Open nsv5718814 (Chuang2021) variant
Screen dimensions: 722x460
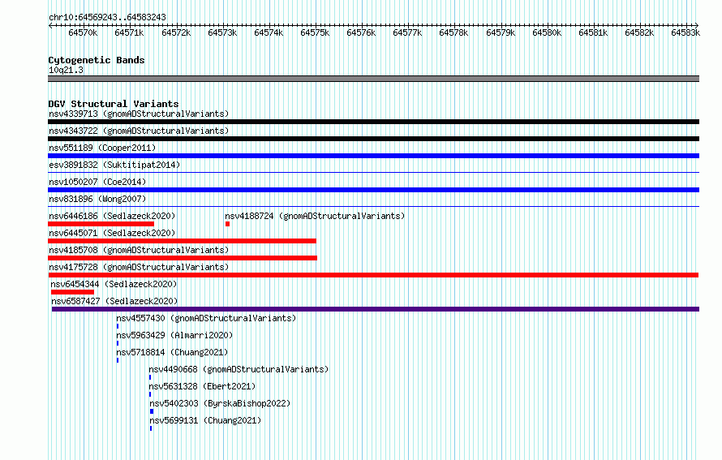click(x=172, y=352)
